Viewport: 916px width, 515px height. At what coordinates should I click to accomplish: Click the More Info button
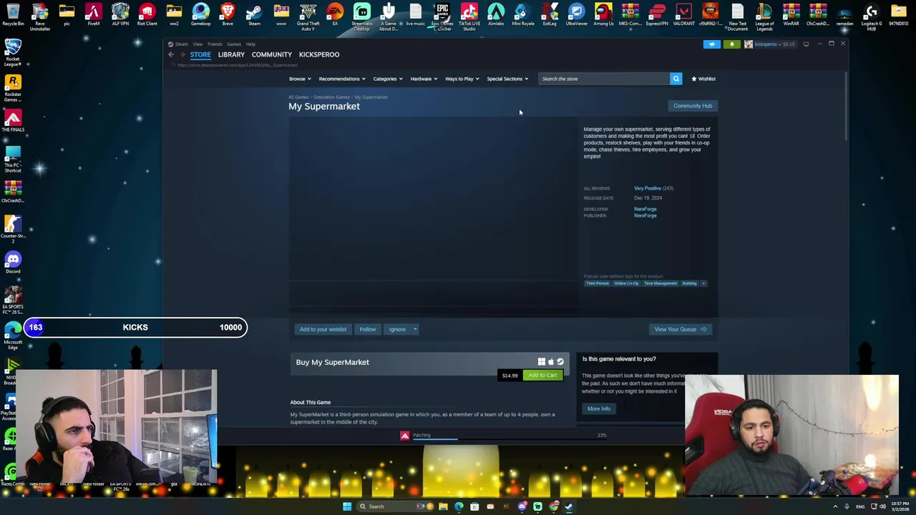[x=599, y=408]
